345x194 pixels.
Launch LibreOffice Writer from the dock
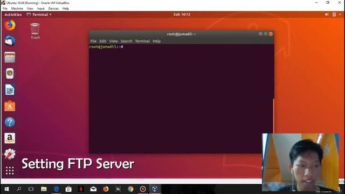coord(10,90)
